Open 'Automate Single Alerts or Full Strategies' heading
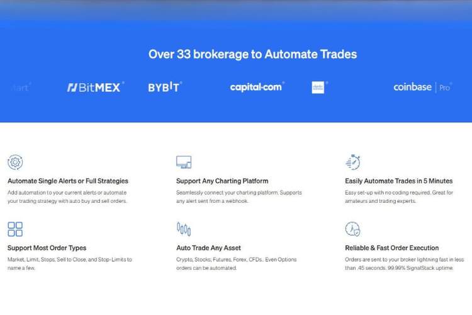This screenshot has width=472, height=315. 67,181
